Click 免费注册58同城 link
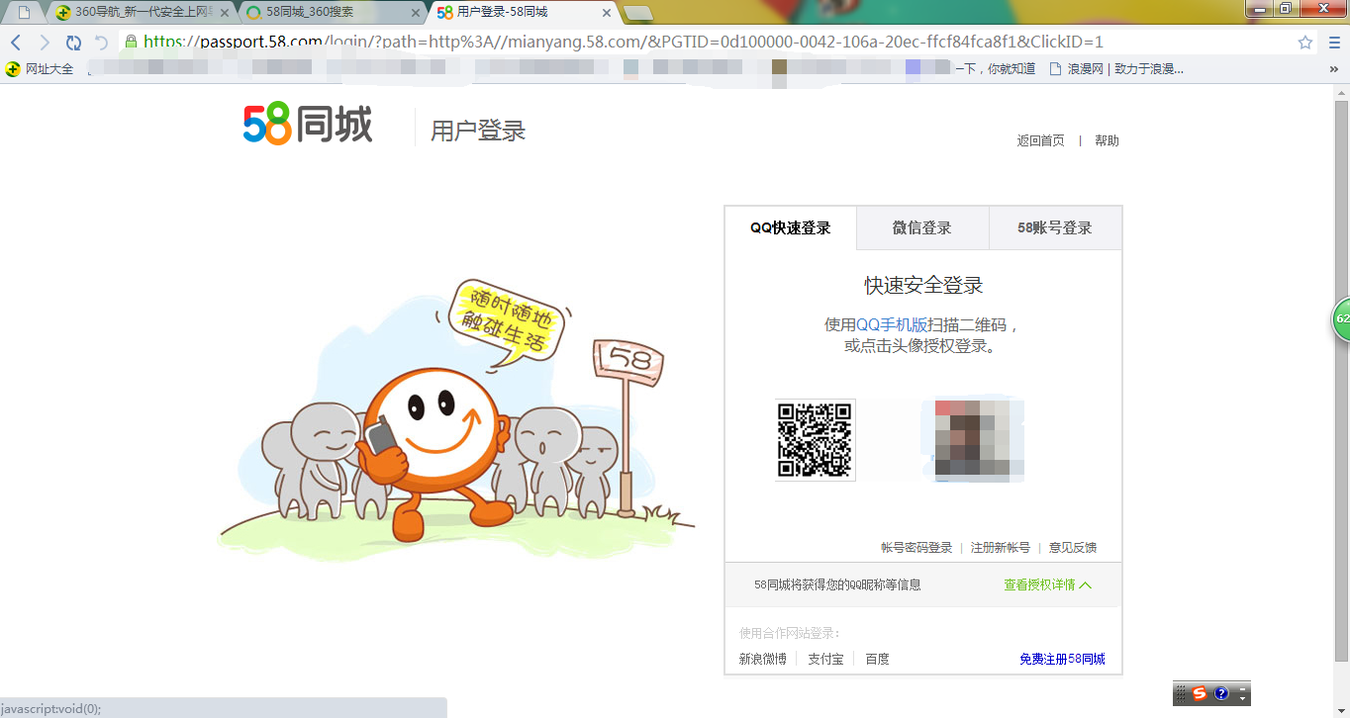 pos(1062,659)
